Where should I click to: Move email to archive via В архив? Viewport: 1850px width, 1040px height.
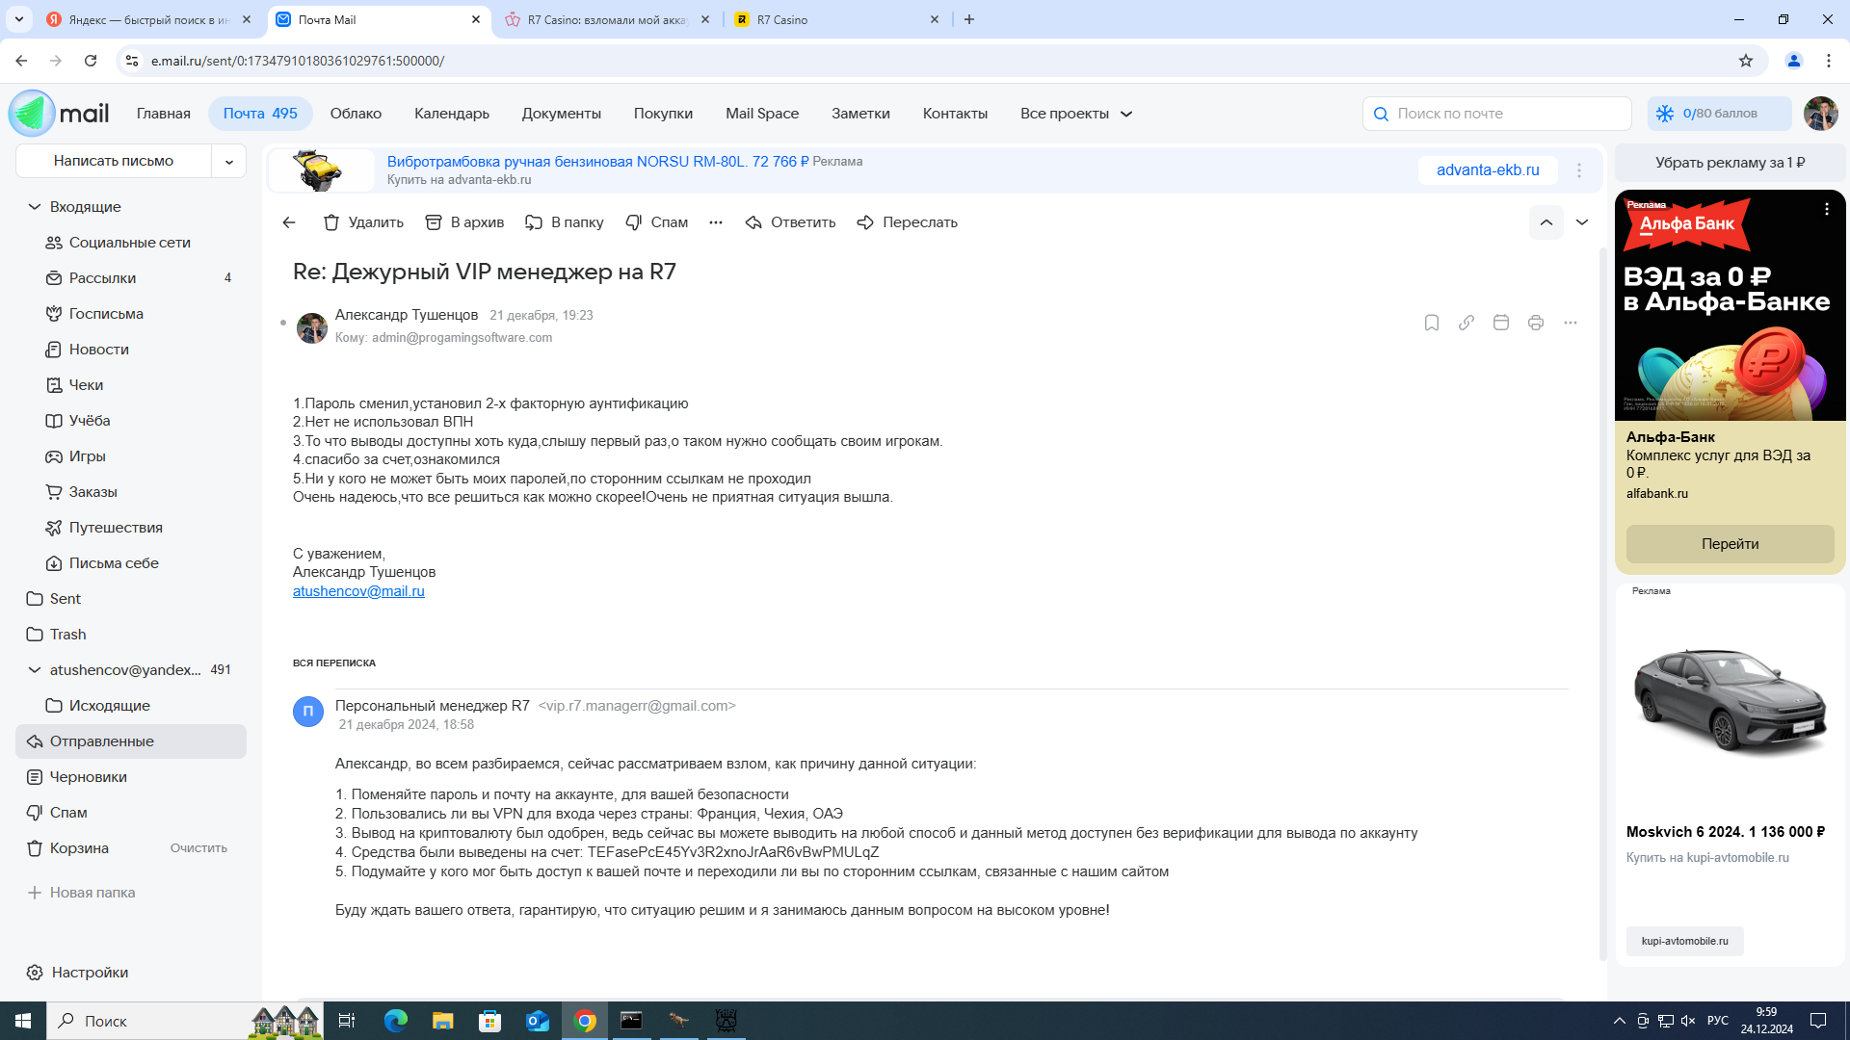point(464,222)
